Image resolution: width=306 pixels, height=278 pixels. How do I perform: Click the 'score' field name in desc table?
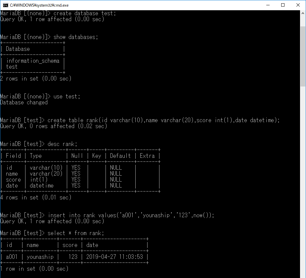pyautogui.click(x=13, y=180)
